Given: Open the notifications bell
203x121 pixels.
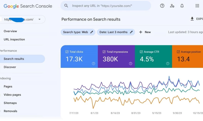Looking at the screenshot, I should [x=182, y=6].
